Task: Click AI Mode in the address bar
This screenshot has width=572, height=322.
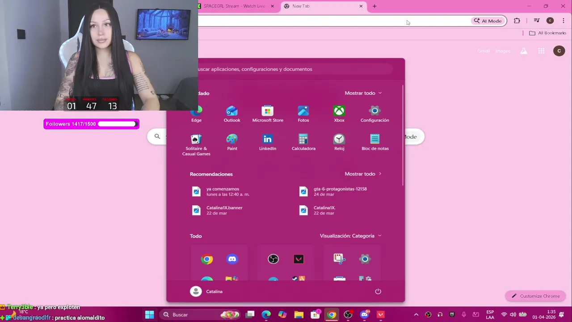Action: click(x=488, y=21)
